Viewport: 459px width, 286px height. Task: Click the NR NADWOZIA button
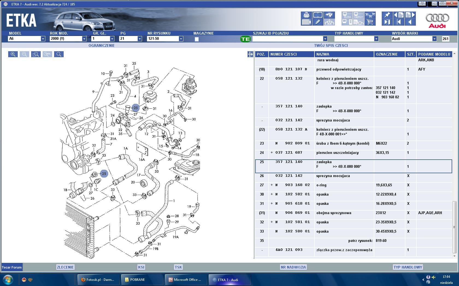click(293, 267)
